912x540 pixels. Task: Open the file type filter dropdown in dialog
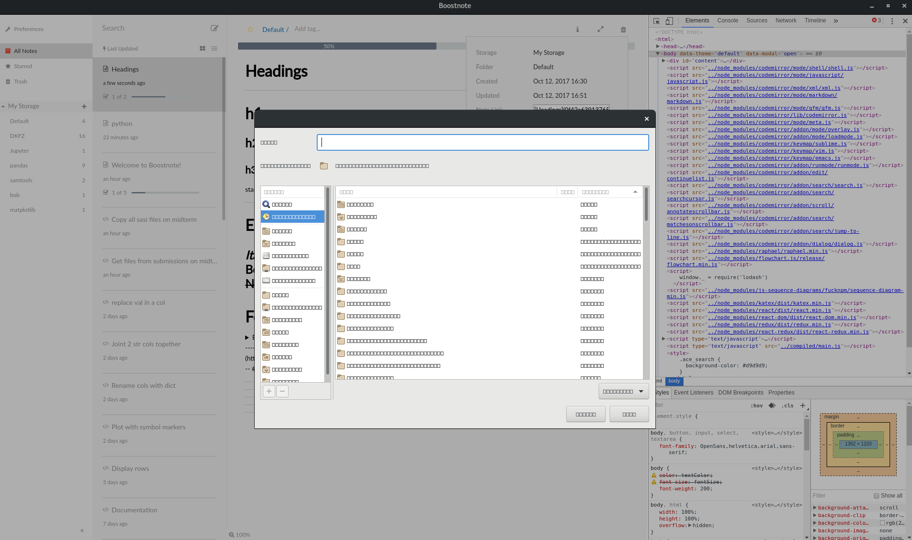pos(624,391)
